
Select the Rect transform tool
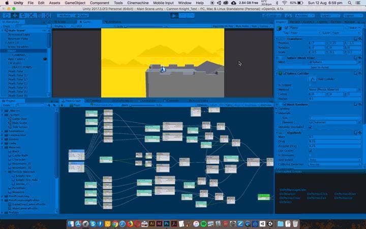tap(39, 15)
